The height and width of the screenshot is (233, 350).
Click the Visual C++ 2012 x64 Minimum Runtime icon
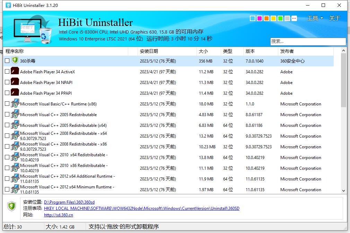coord(15,189)
